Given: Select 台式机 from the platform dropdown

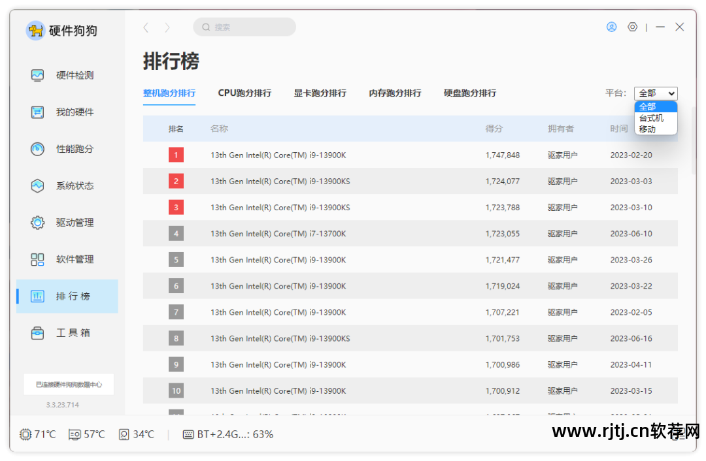Looking at the screenshot, I should point(654,118).
